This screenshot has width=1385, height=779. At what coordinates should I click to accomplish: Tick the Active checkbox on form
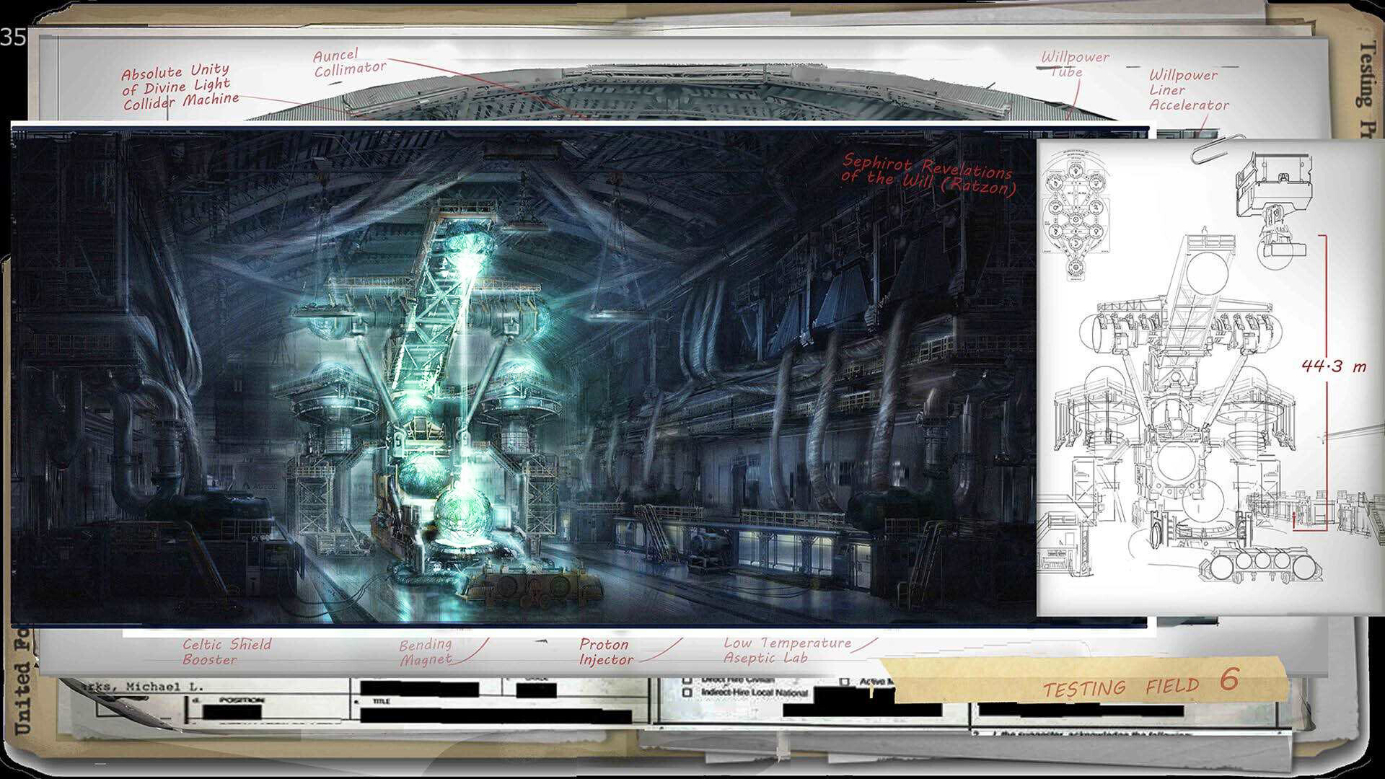pyautogui.click(x=845, y=681)
